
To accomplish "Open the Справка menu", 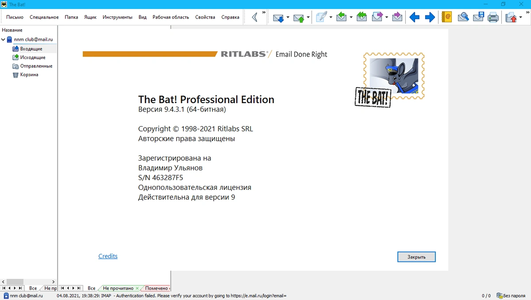I will [x=230, y=17].
